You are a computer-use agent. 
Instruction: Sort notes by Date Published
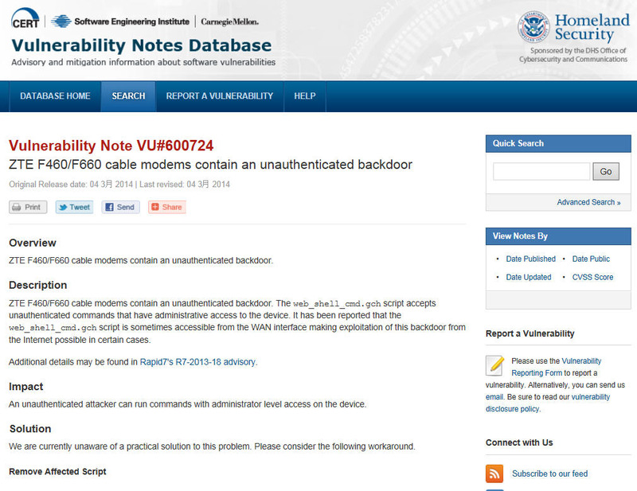[x=530, y=259]
